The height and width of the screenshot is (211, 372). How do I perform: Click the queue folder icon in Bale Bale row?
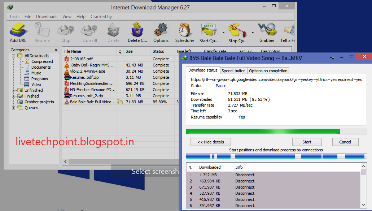pos(120,102)
